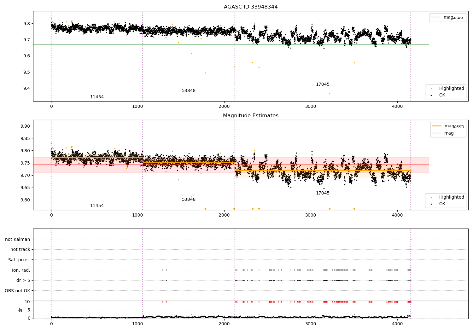Click y-axis tick 9.5 in AGASC ID plot
This screenshot has height=331, width=473.
coord(26,72)
